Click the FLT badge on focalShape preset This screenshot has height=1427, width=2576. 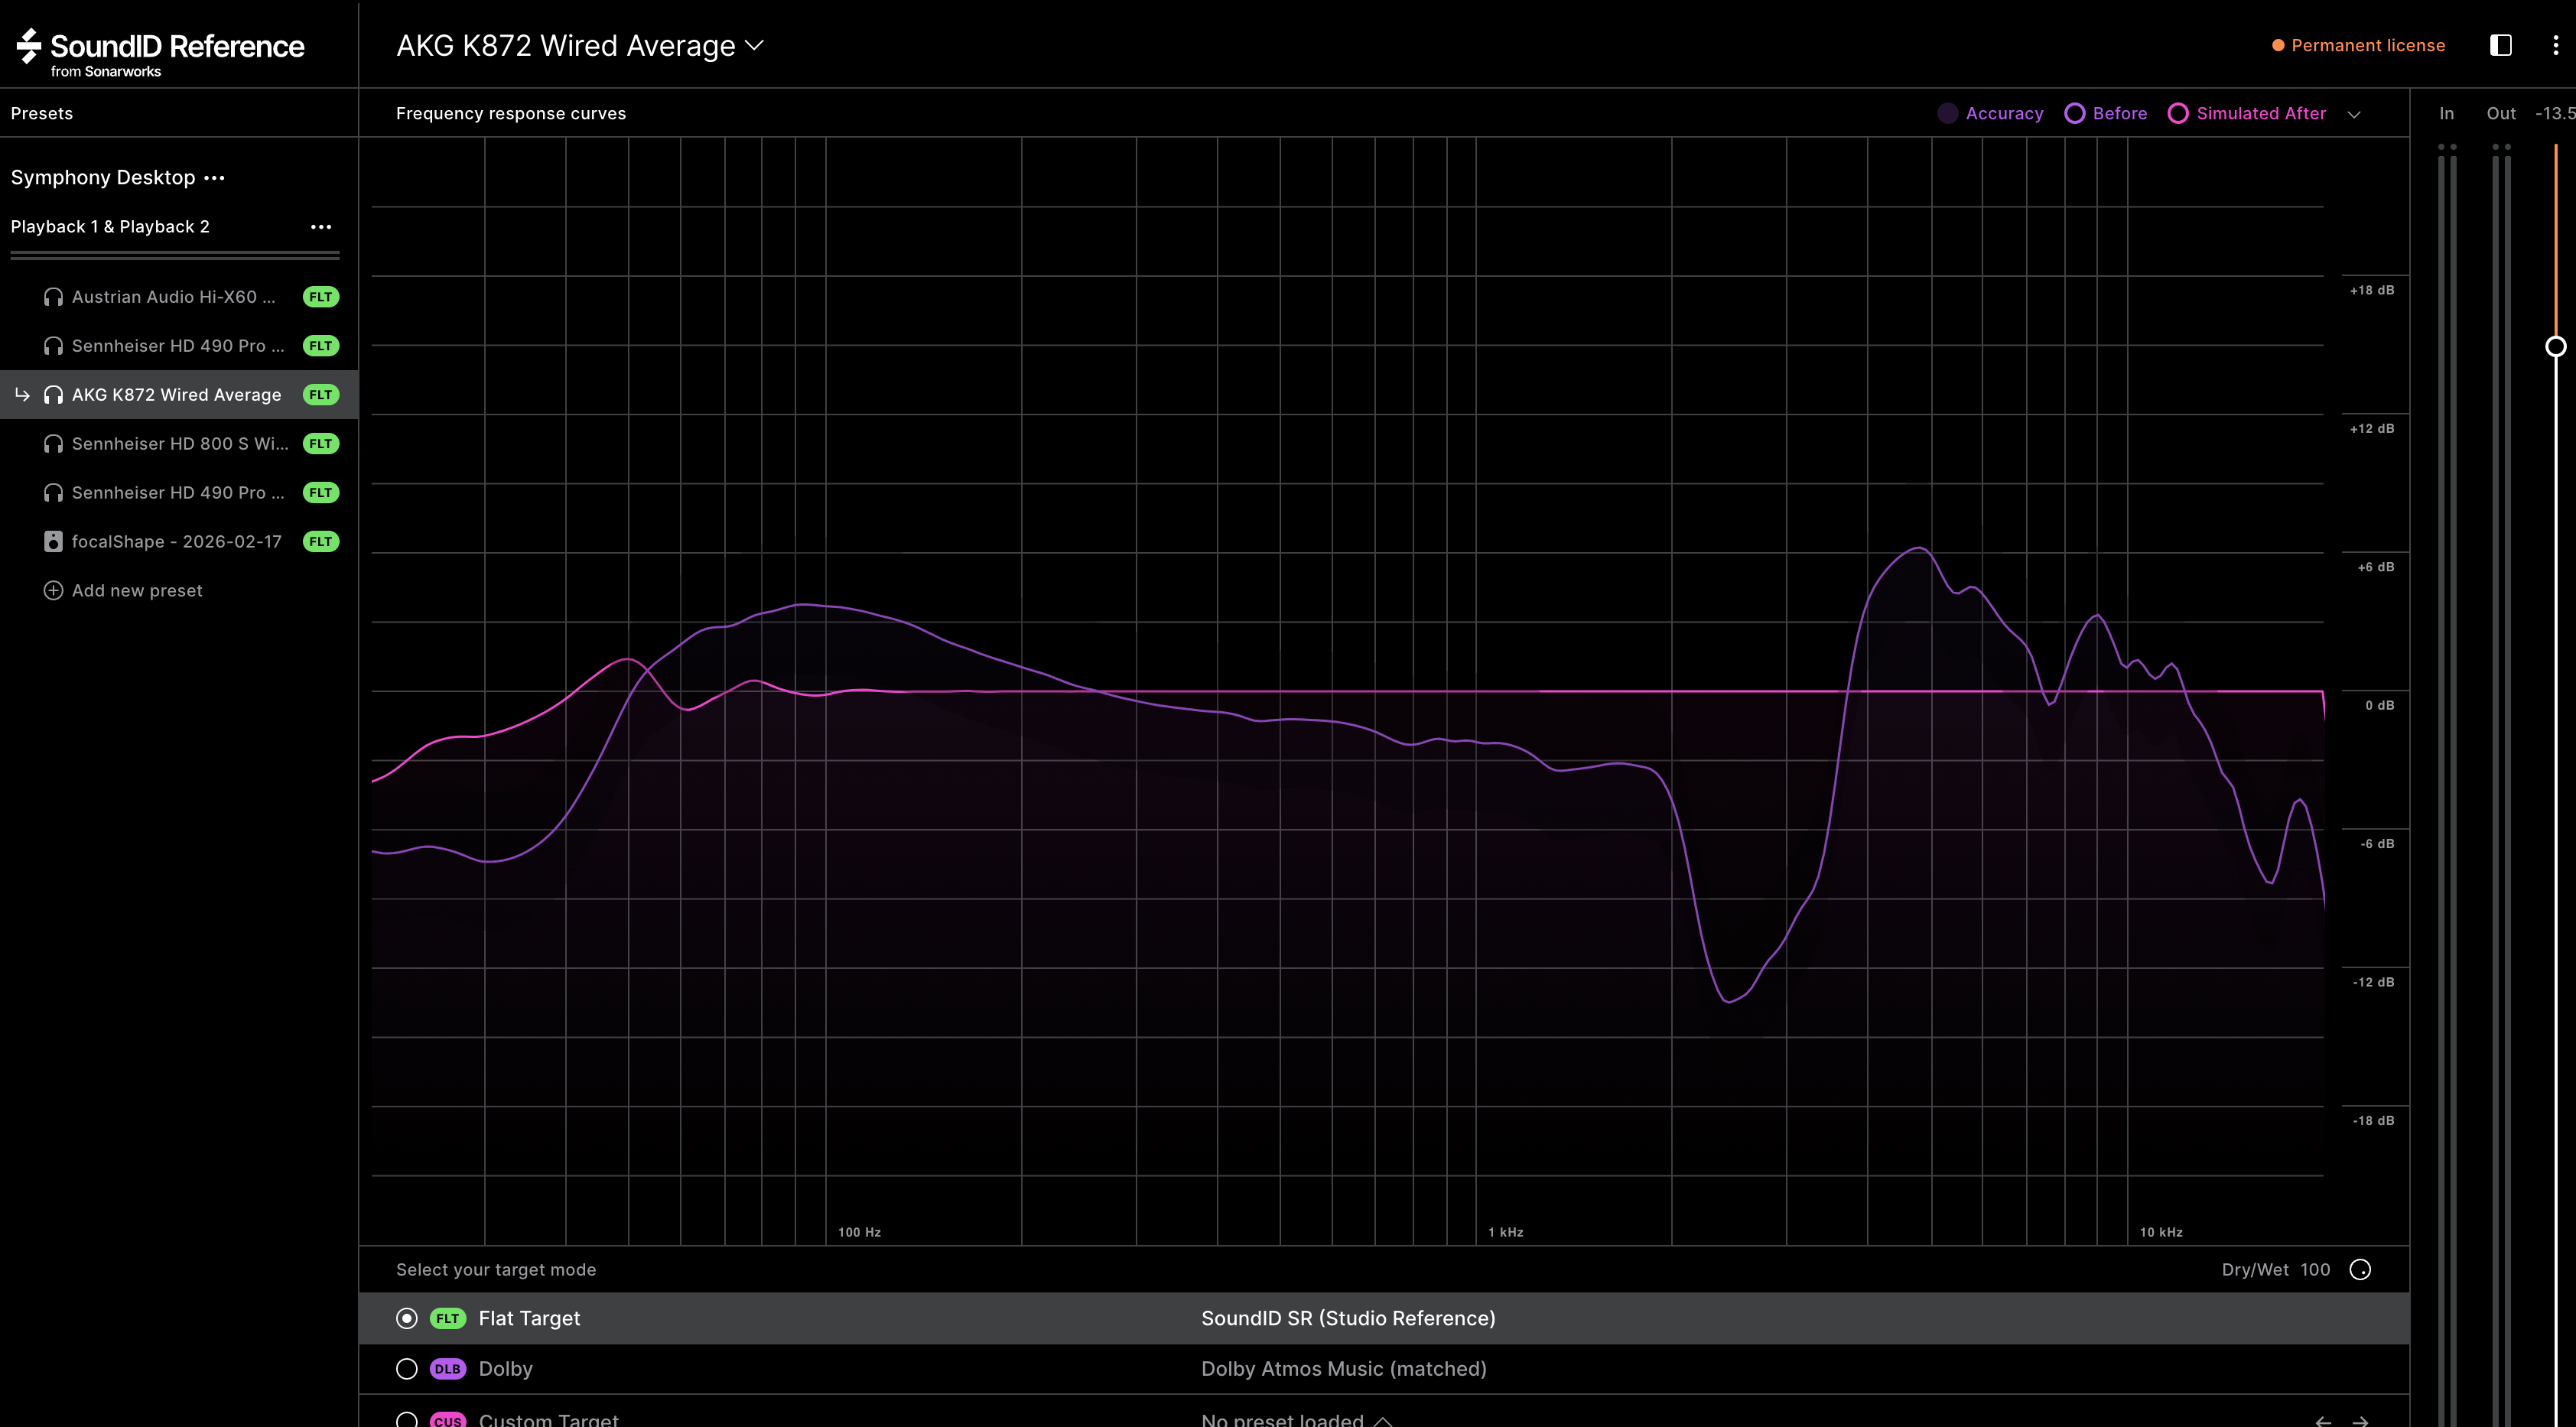pyautogui.click(x=320, y=542)
